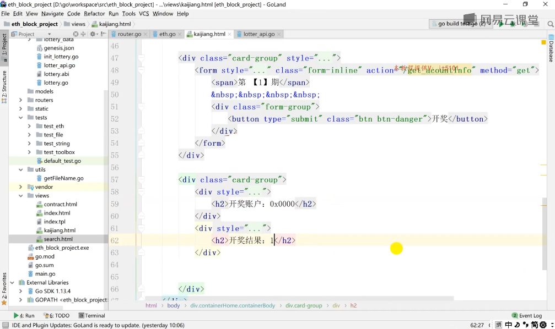Collapse the fold marker at line 47
555x329 pixels.
click(x=141, y=58)
